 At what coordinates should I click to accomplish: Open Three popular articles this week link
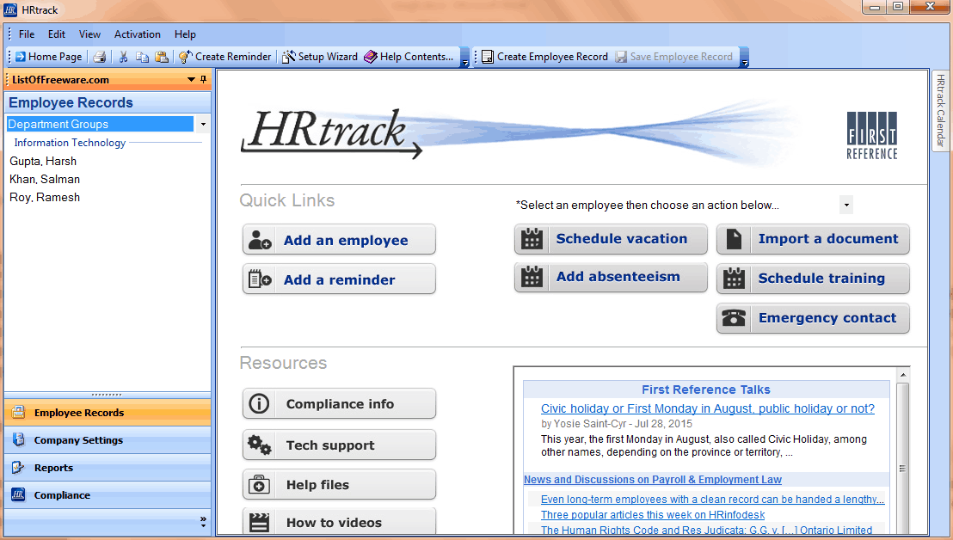pyautogui.click(x=653, y=514)
